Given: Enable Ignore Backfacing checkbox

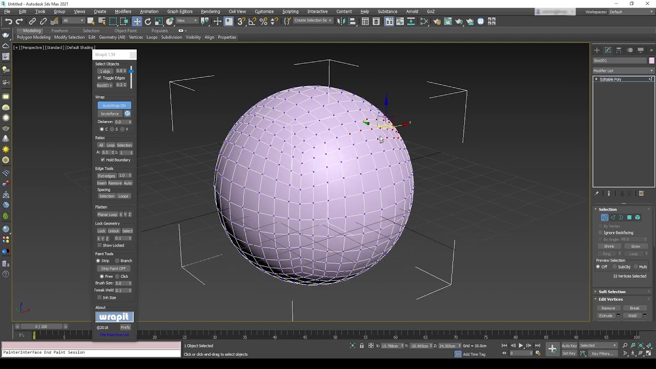Looking at the screenshot, I should point(601,233).
